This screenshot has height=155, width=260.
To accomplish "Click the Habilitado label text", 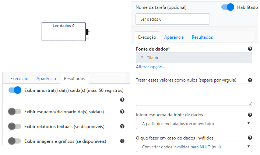I will (x=247, y=7).
